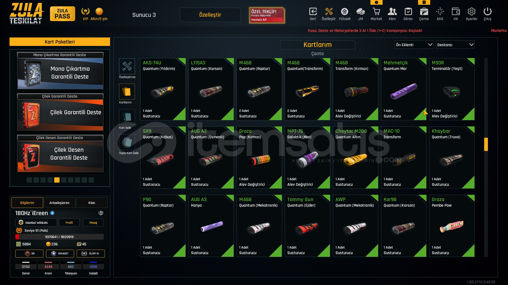Select the Cheytac M200 Quantum Altın card

(355, 158)
